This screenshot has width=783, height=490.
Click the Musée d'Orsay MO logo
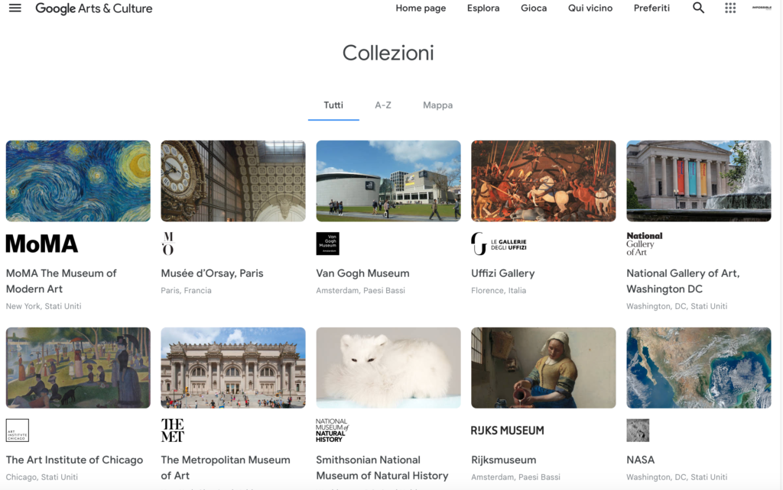pyautogui.click(x=168, y=243)
